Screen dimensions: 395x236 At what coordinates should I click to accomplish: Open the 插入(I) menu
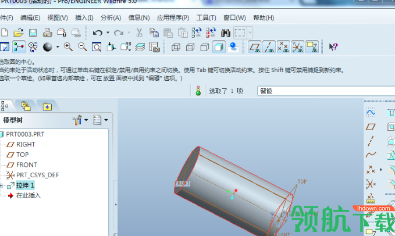(x=84, y=17)
